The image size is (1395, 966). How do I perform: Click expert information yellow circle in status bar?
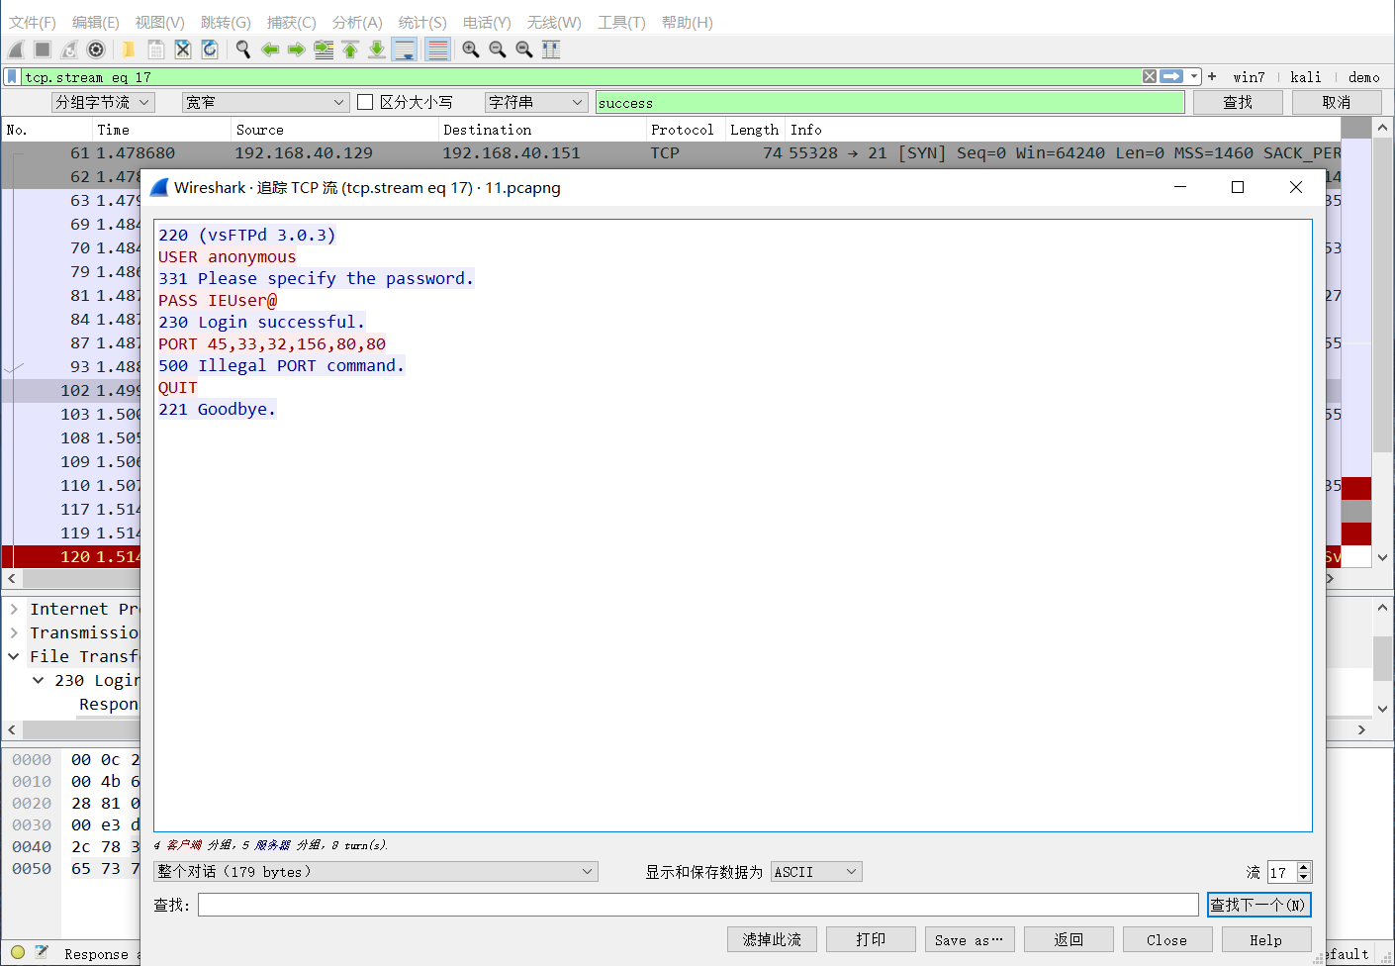tap(18, 952)
